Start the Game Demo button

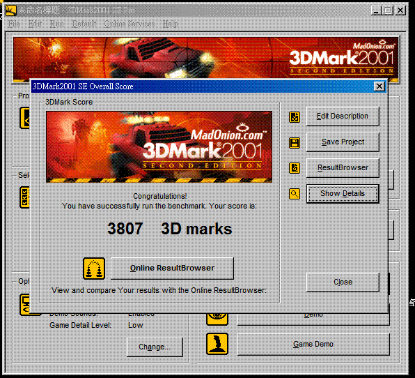[313, 344]
